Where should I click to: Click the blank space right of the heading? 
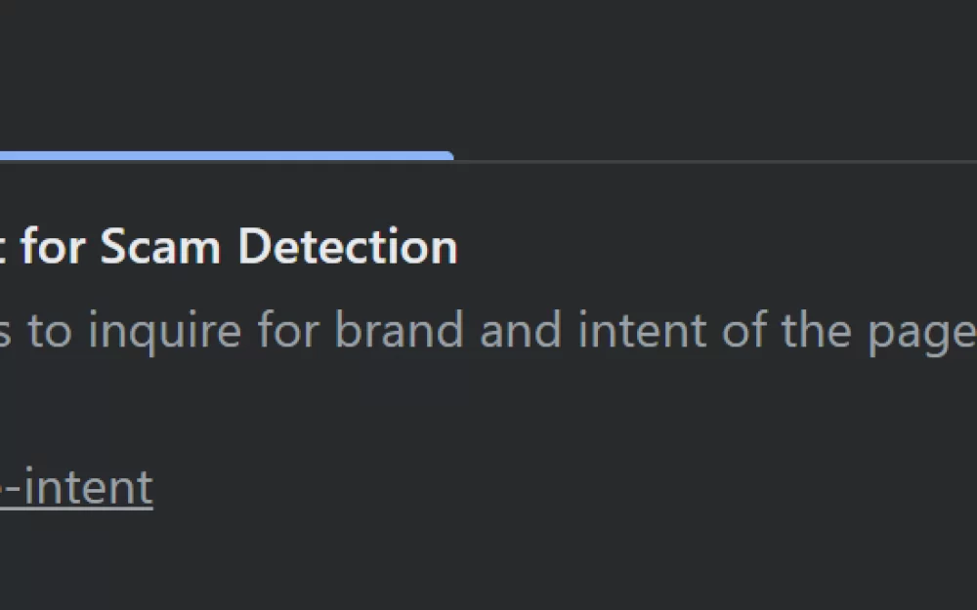[x=713, y=248]
